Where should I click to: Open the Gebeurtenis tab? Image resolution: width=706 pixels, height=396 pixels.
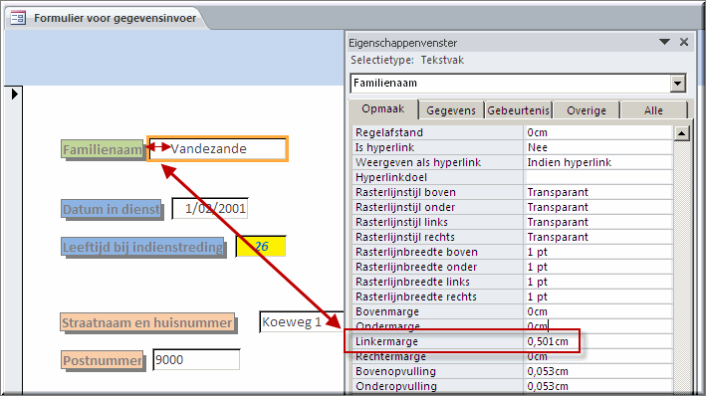coord(518,110)
